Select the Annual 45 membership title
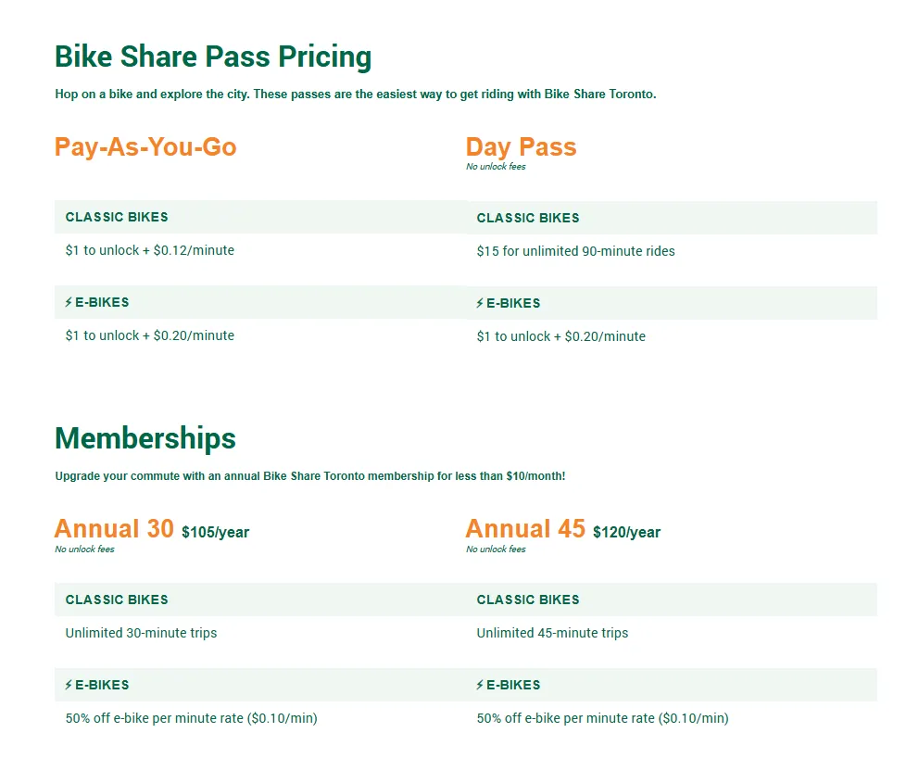 525,528
